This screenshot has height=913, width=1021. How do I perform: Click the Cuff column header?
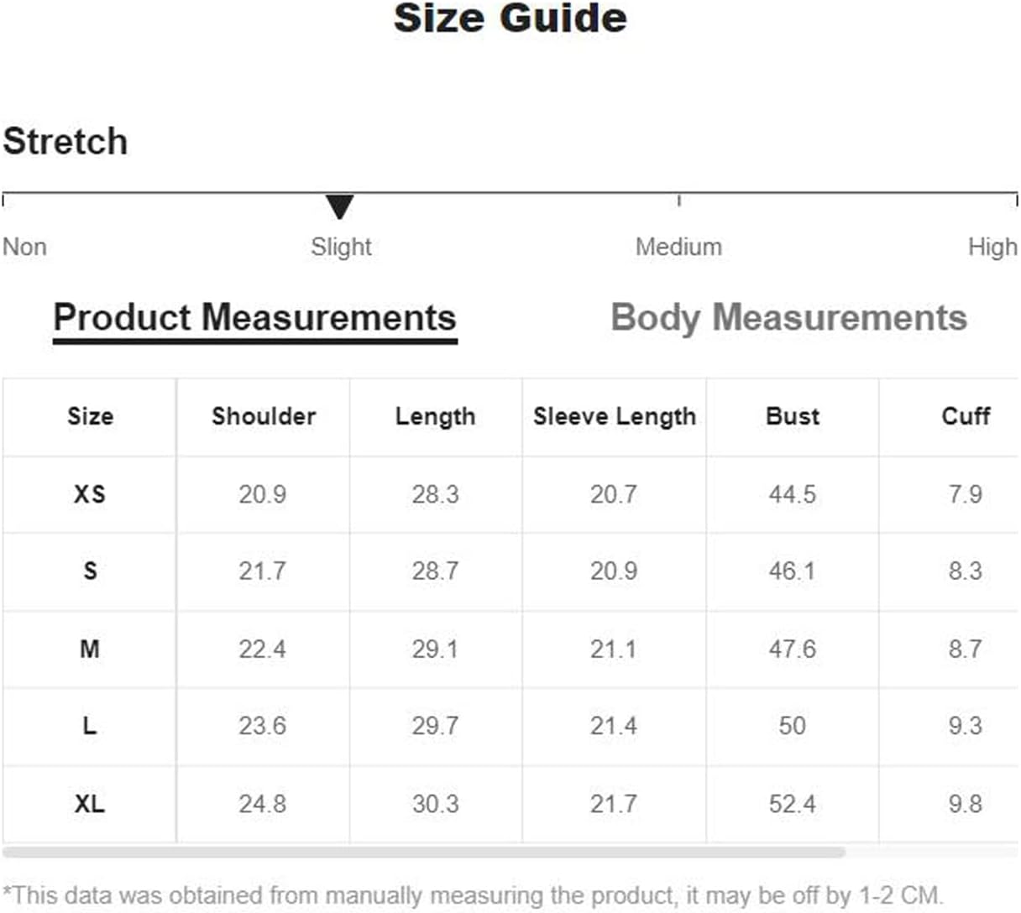(966, 416)
